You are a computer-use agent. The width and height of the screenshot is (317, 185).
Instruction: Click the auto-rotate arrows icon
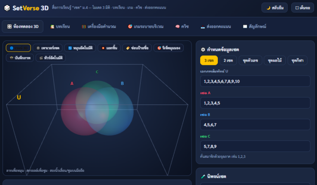point(70,48)
